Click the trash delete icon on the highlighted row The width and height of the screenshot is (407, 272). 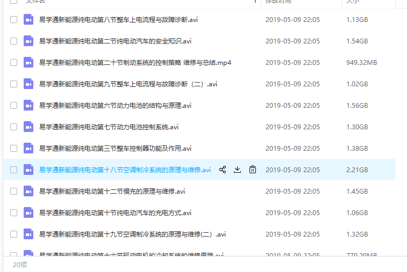253,170
